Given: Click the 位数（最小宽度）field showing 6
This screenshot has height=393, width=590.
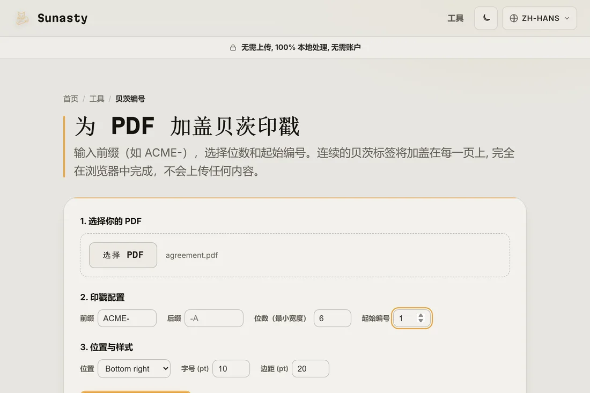Looking at the screenshot, I should 333,318.
